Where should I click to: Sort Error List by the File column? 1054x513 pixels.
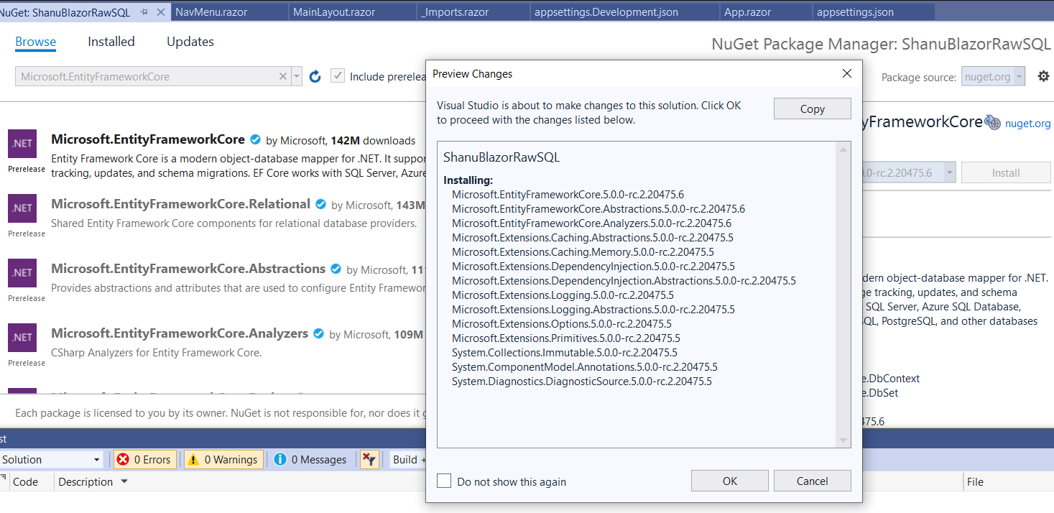pos(975,481)
